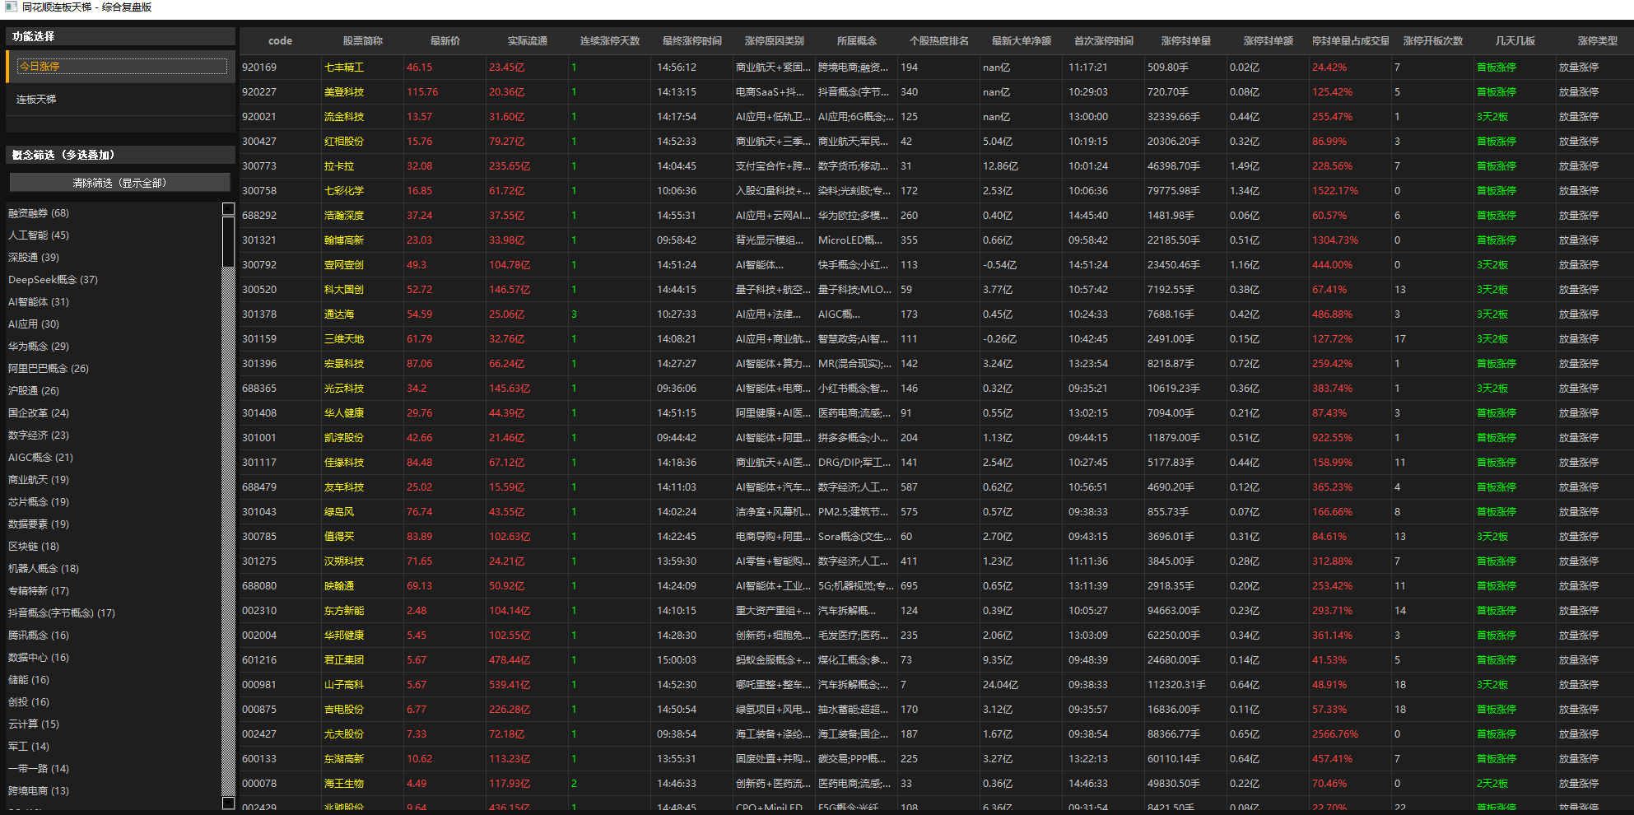Select the 机器人概念 (18) filter
The width and height of the screenshot is (1634, 815).
click(x=44, y=569)
